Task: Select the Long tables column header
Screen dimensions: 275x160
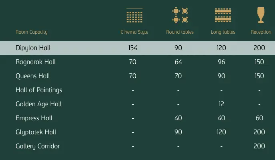Action: (x=223, y=32)
